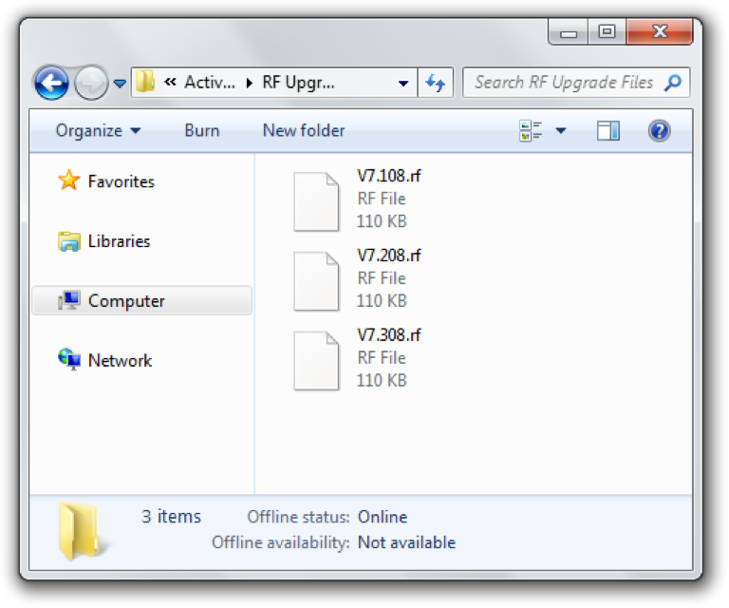Click the folder icon in address bar
This screenshot has width=729, height=608.
pos(145,83)
